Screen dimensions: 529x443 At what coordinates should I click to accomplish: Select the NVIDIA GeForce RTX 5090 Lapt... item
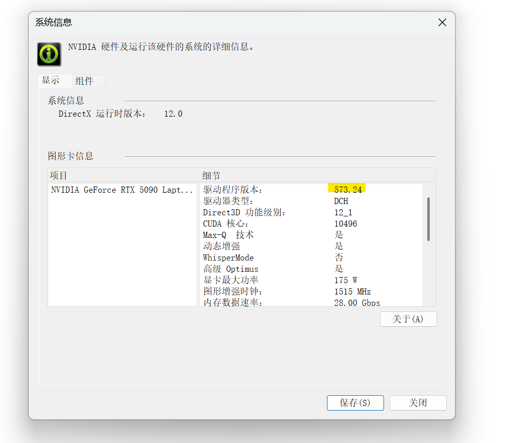pos(122,190)
